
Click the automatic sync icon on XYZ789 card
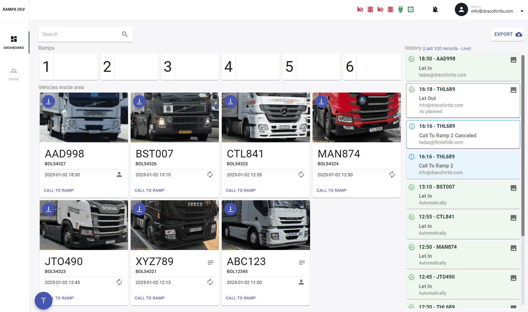210,282
